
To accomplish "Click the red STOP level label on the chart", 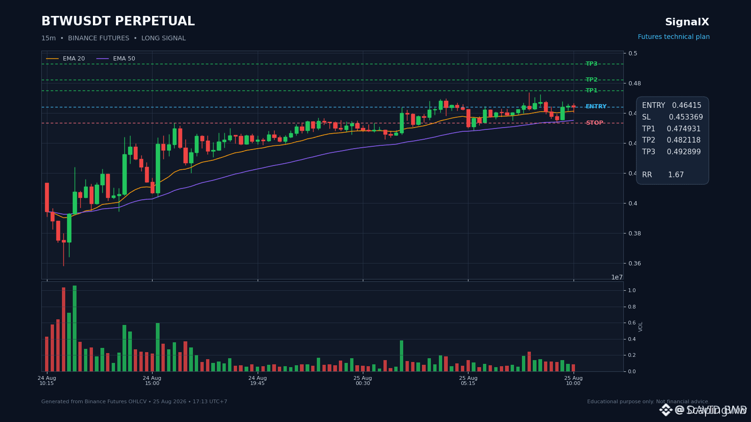I will [594, 123].
